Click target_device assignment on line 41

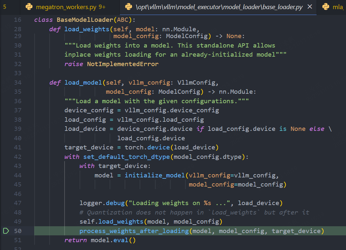[89, 147]
